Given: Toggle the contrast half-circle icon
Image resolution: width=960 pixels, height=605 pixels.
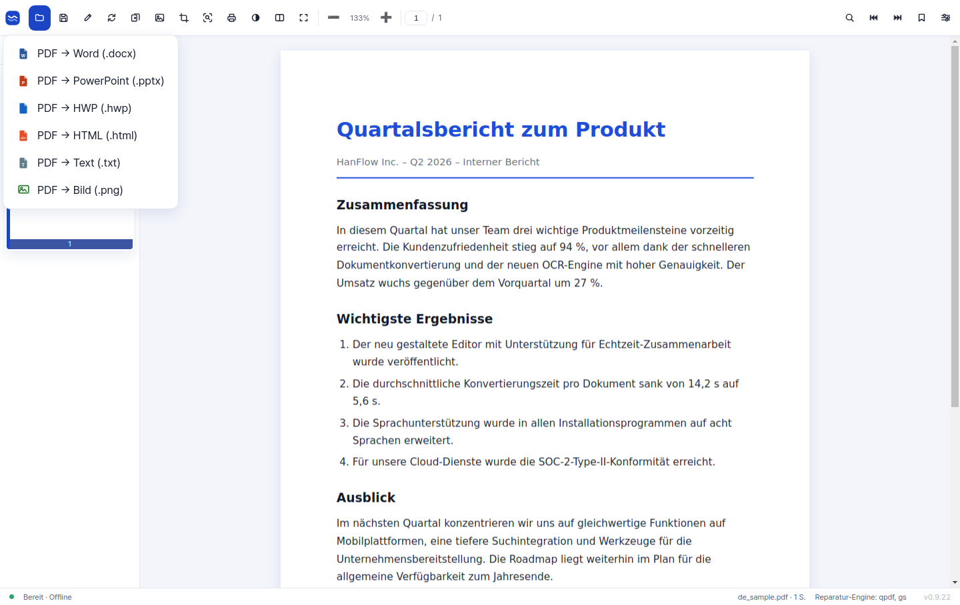Looking at the screenshot, I should point(255,18).
